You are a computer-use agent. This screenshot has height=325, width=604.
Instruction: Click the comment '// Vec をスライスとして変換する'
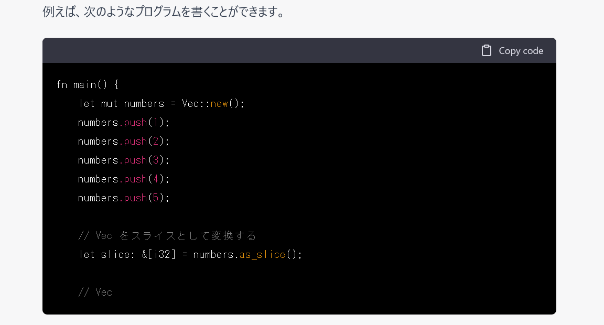click(x=167, y=235)
